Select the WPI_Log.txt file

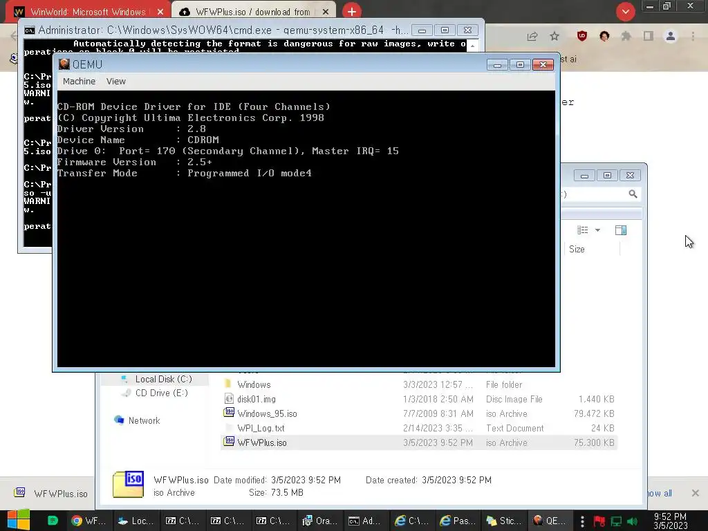click(x=261, y=428)
